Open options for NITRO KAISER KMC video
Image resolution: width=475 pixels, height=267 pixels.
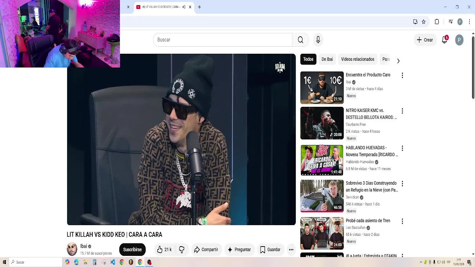point(402,111)
